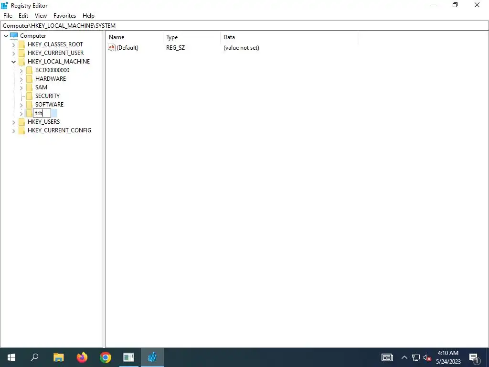Click the SOFTWARE folder icon
The image size is (489, 367).
tap(29, 105)
